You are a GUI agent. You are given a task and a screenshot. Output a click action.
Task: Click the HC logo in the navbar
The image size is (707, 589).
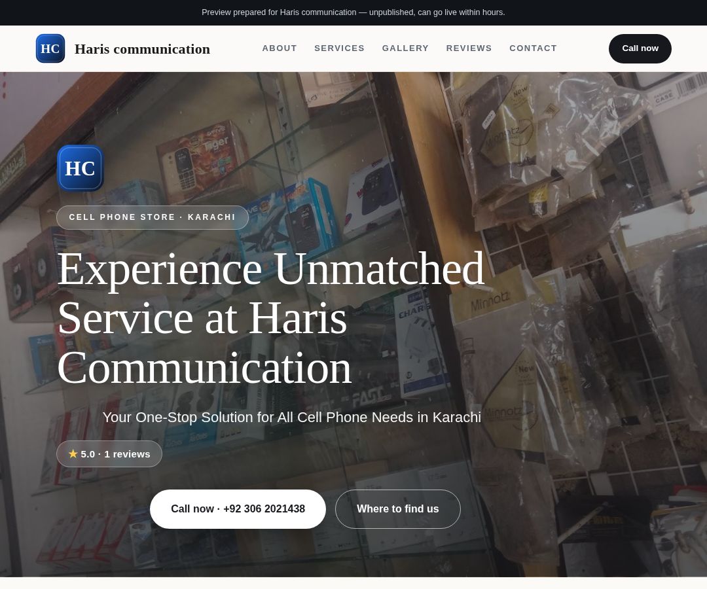(50, 48)
